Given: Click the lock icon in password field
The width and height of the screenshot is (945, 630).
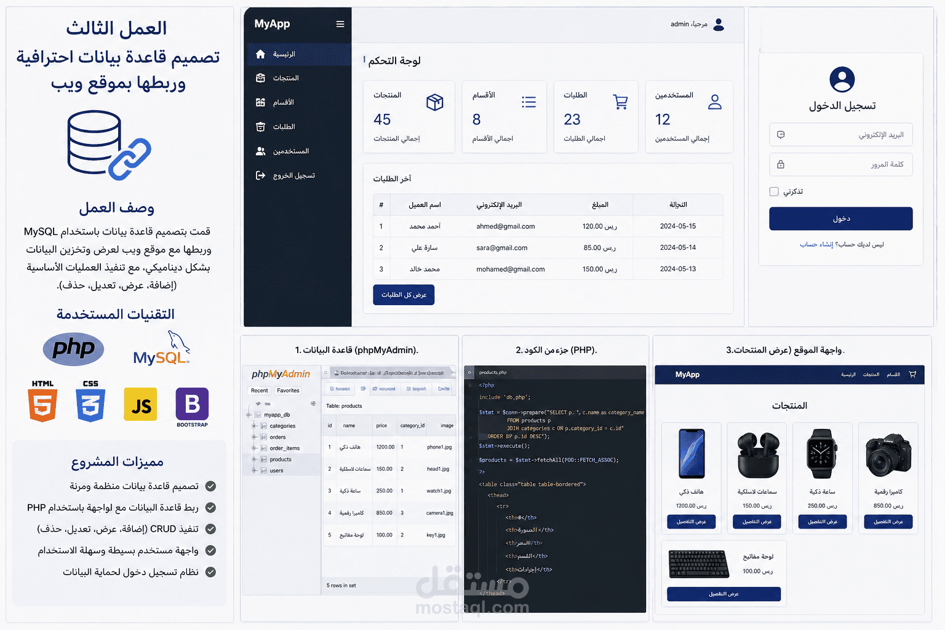Looking at the screenshot, I should point(781,164).
